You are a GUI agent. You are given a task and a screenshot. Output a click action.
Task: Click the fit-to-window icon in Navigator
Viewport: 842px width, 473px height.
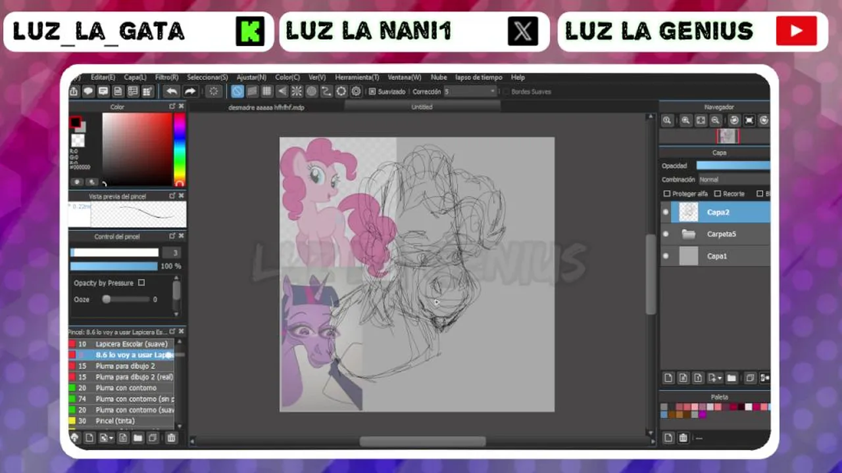701,120
